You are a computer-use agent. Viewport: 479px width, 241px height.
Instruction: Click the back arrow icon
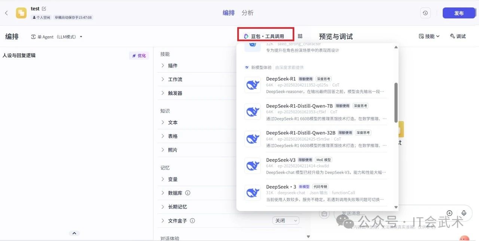click(x=6, y=13)
